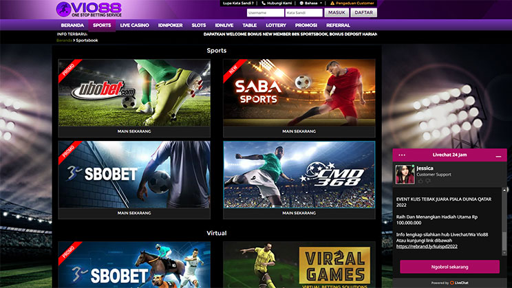Open LOTTERY menu item
The width and height of the screenshot is (512, 288).
[276, 25]
